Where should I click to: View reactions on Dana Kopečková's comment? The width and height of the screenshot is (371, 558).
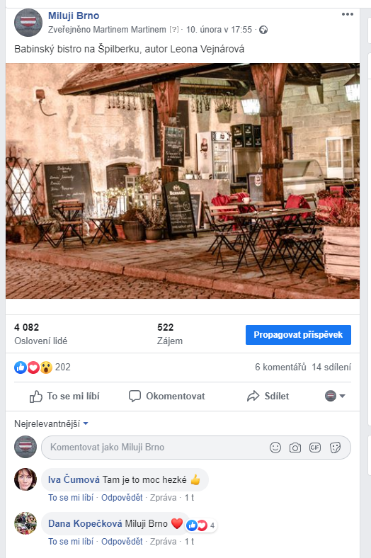click(201, 525)
